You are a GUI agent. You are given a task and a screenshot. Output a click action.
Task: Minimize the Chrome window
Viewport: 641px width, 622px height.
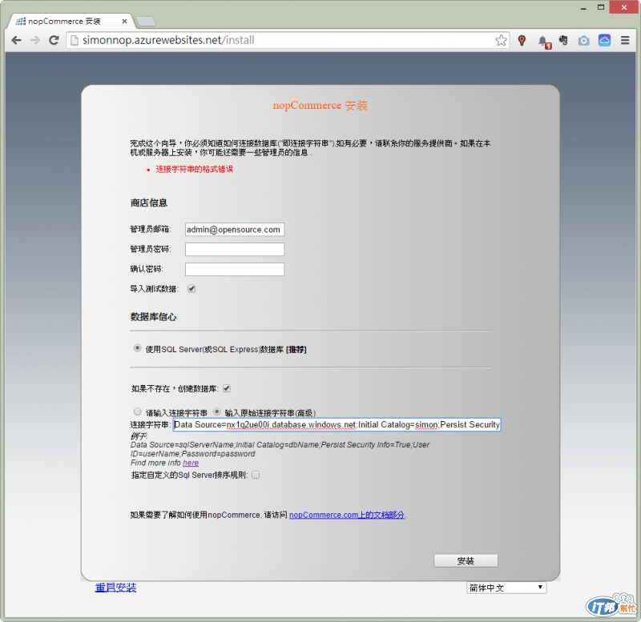(583, 8)
